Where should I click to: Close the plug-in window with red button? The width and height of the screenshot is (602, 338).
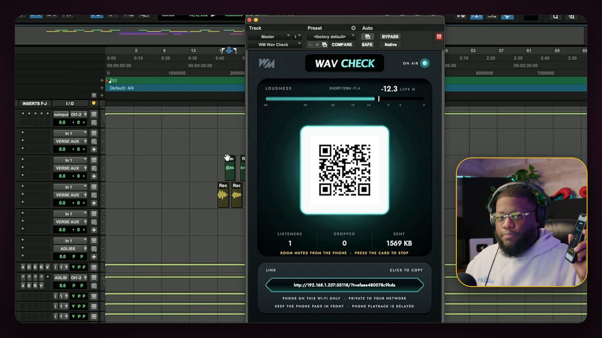coord(250,20)
